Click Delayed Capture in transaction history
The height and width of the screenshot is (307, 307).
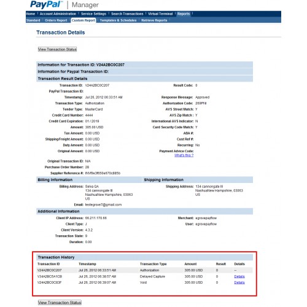[x=152, y=276]
